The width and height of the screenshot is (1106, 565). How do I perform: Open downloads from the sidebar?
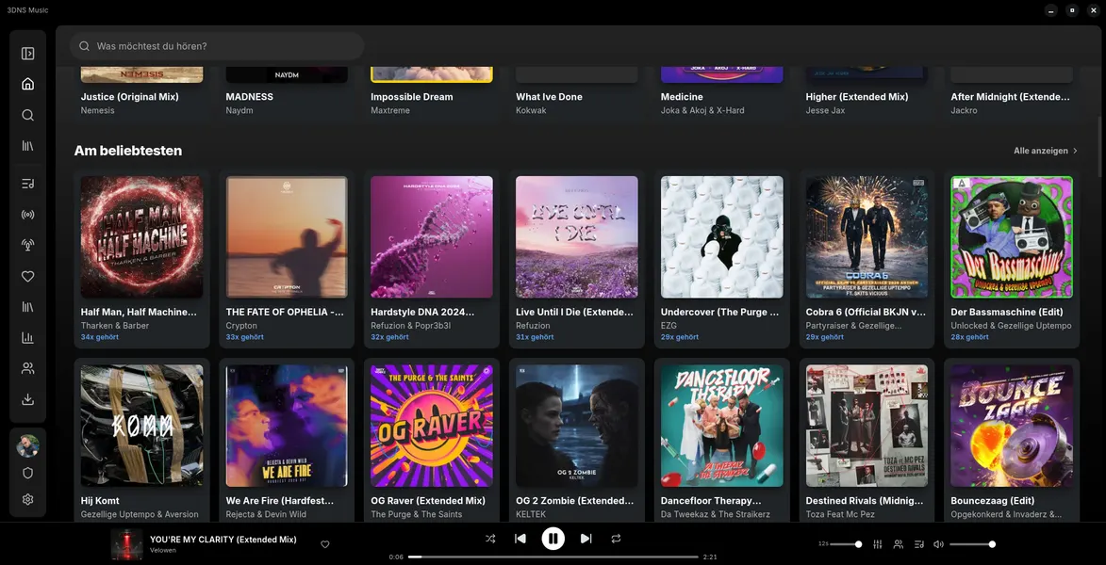(27, 399)
